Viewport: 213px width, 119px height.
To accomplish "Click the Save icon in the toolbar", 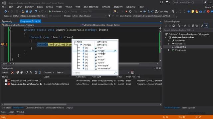I will [27, 12].
